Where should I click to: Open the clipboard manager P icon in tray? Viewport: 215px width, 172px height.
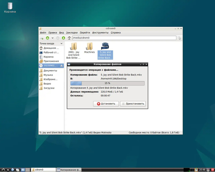pos(196,170)
